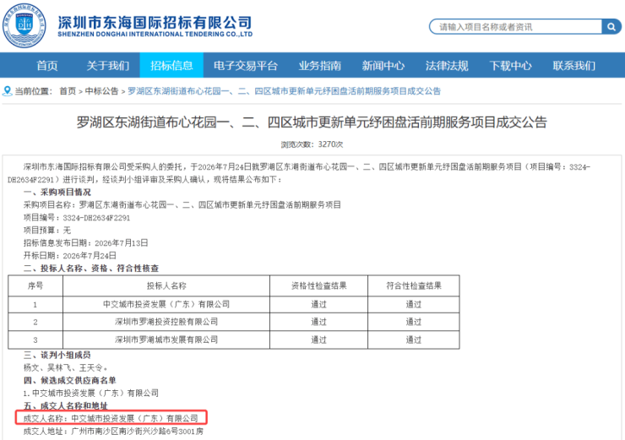Open the 电子交易平台 menu item

246,65
